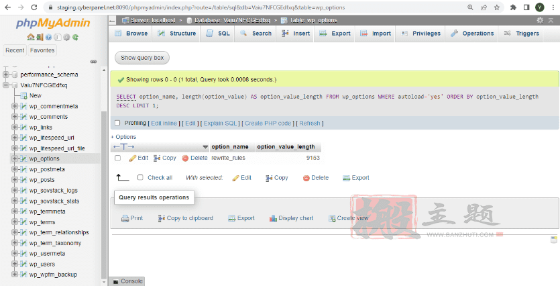Open the Search tab
The height and width of the screenshot is (290, 560).
(256, 34)
